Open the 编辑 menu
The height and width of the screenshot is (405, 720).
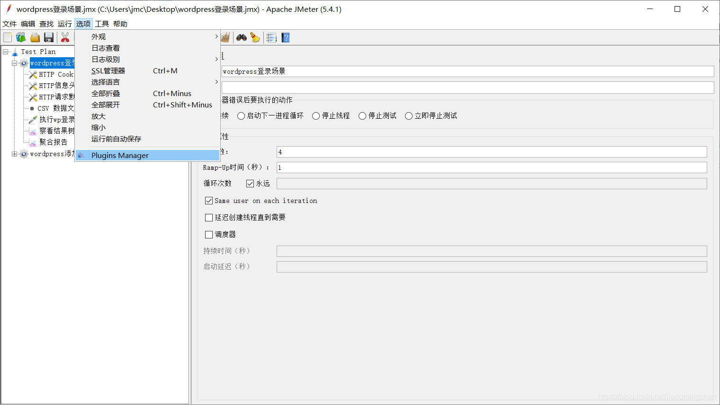[28, 24]
